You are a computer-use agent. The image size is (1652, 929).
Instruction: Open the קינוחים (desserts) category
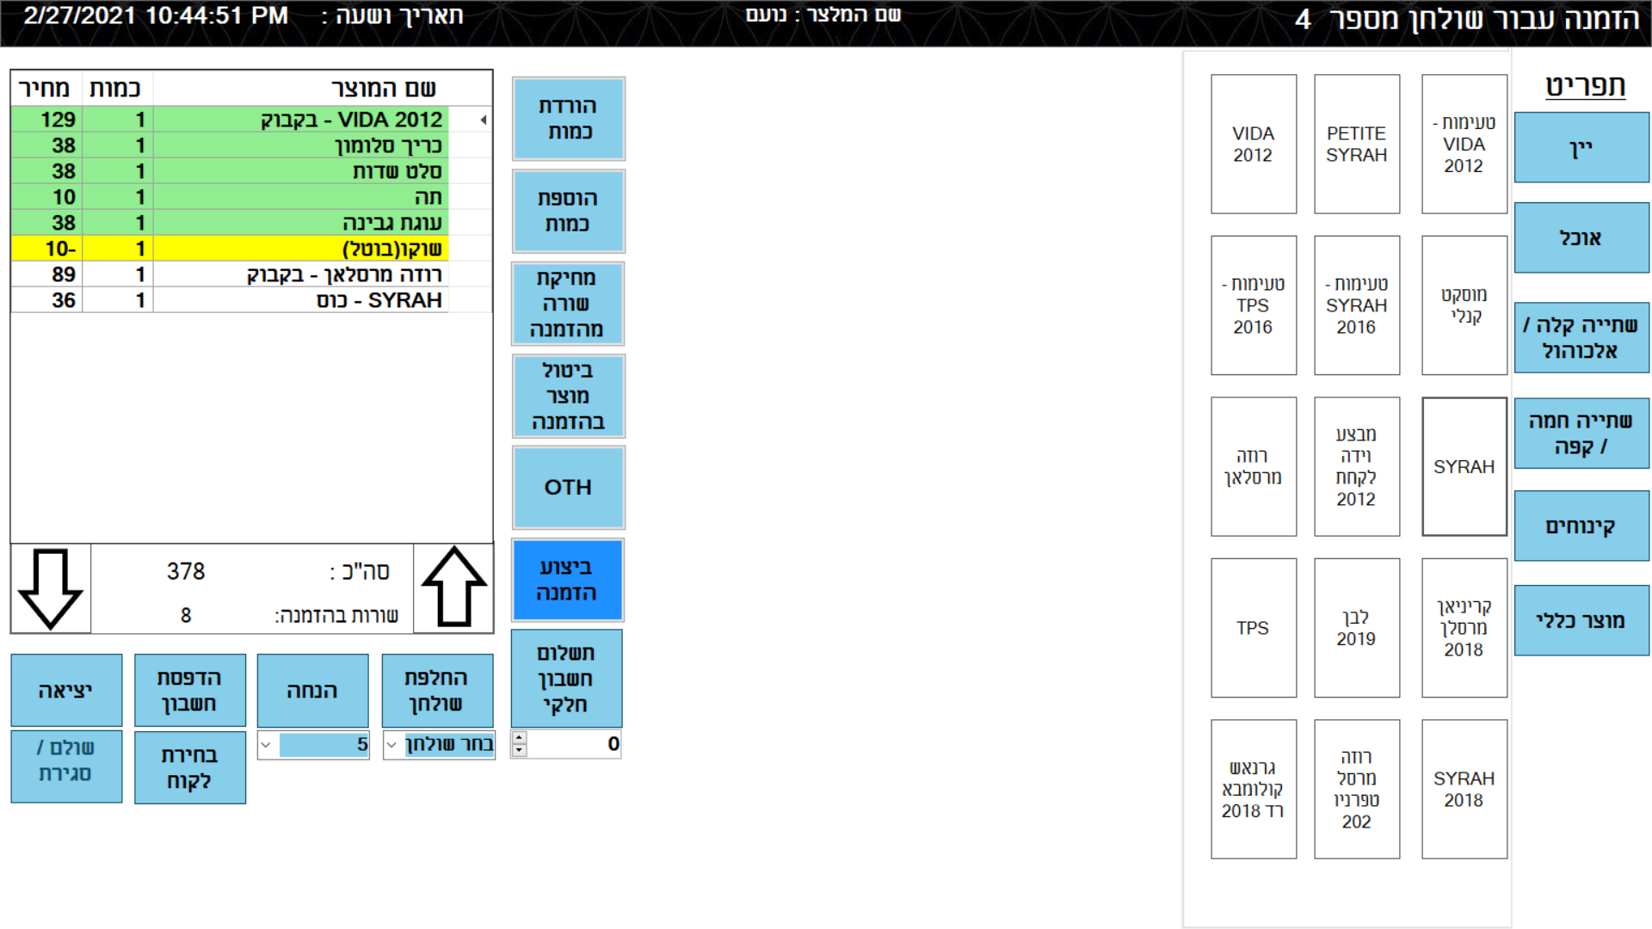(x=1581, y=526)
